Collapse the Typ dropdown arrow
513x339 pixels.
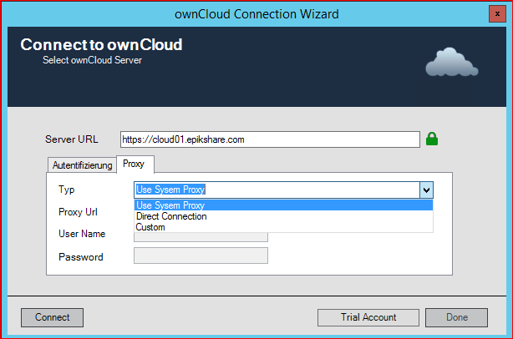tap(426, 190)
